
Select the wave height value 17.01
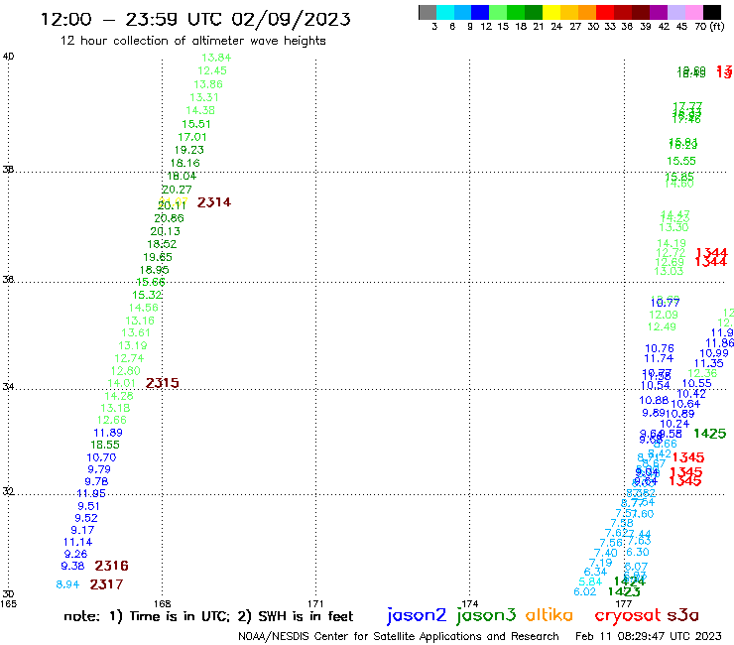tap(191, 137)
